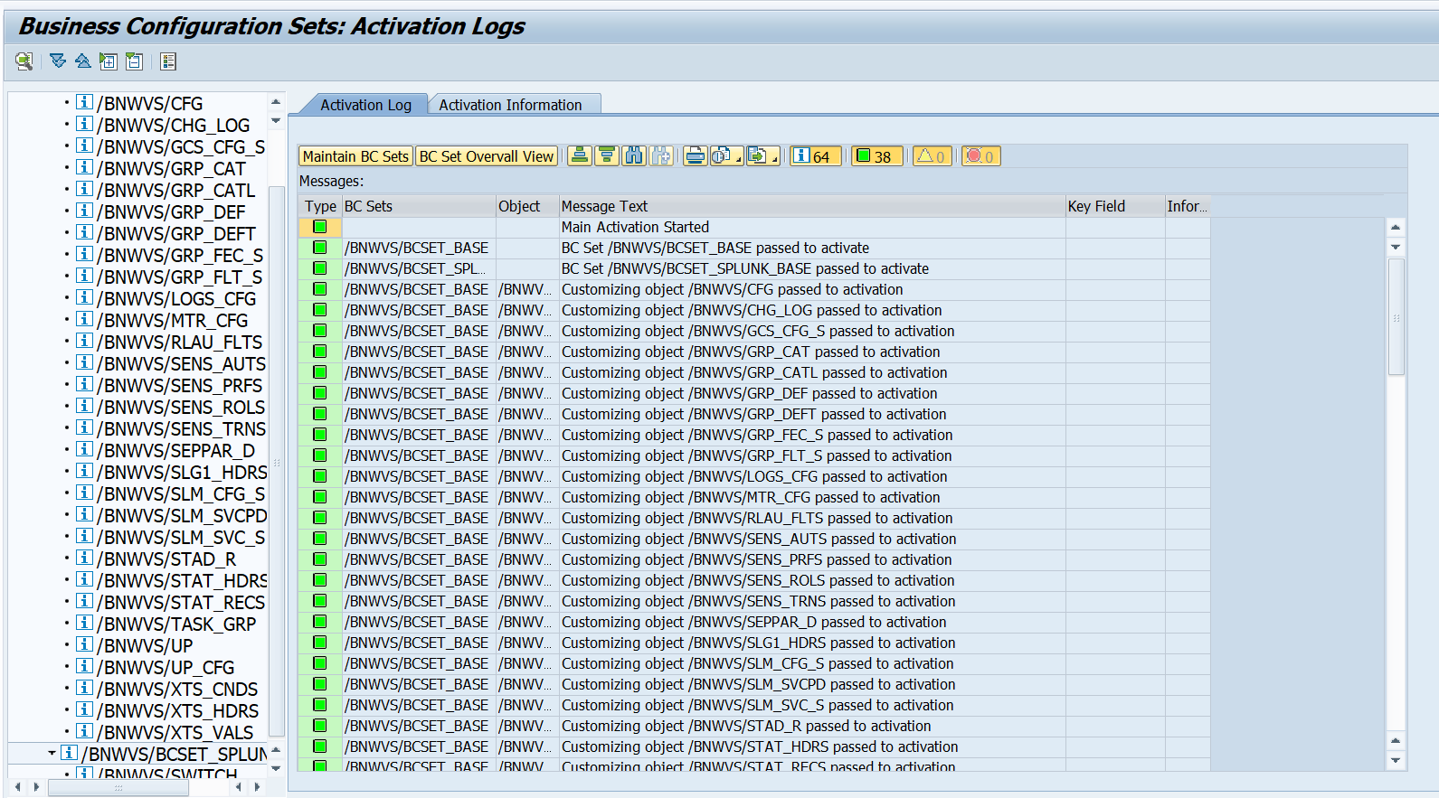Toggle the 64 information messages filter
The image size is (1439, 798).
(x=815, y=156)
